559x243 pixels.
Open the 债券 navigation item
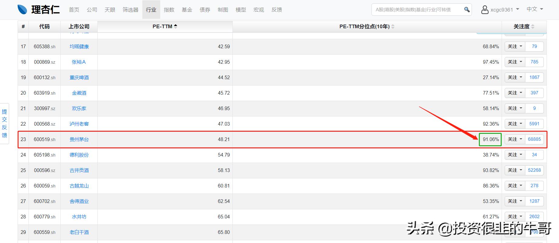click(x=205, y=10)
